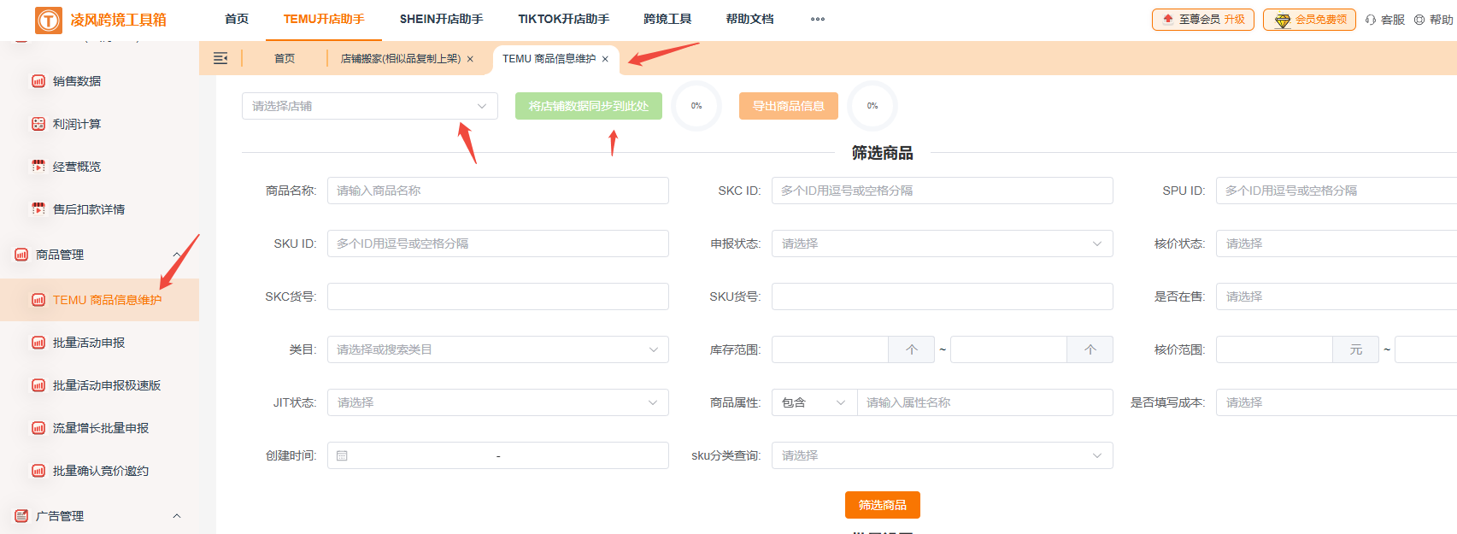Open the 申报状态 dropdown
1457x534 pixels.
[943, 244]
